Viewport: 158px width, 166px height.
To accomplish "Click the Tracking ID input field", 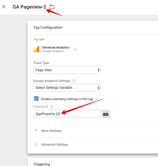I will click(67, 114).
